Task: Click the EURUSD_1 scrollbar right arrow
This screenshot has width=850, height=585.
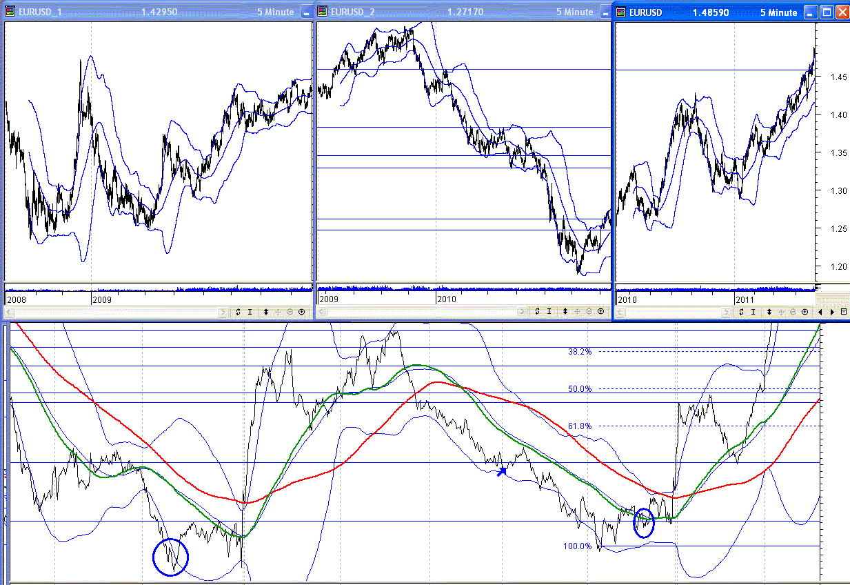Action: (223, 312)
